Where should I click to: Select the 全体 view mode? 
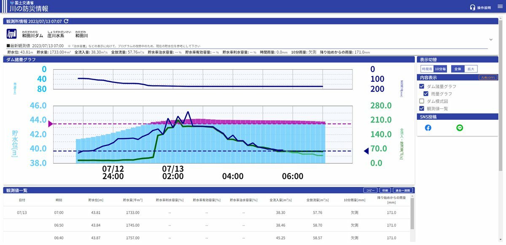tap(458, 69)
